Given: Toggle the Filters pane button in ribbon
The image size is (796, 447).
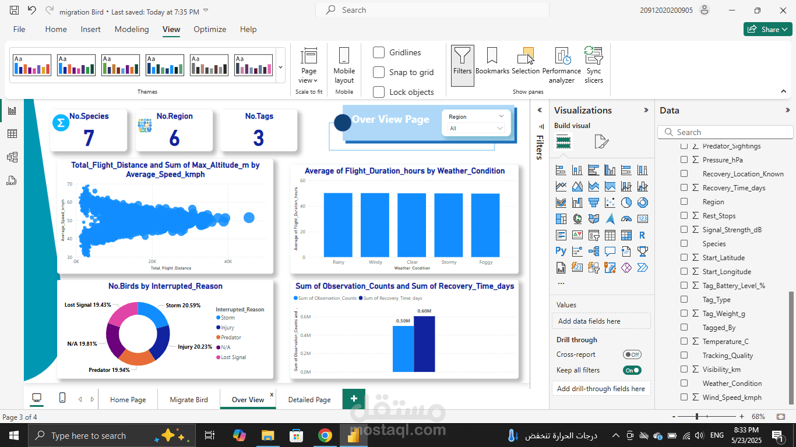Looking at the screenshot, I should click(462, 66).
